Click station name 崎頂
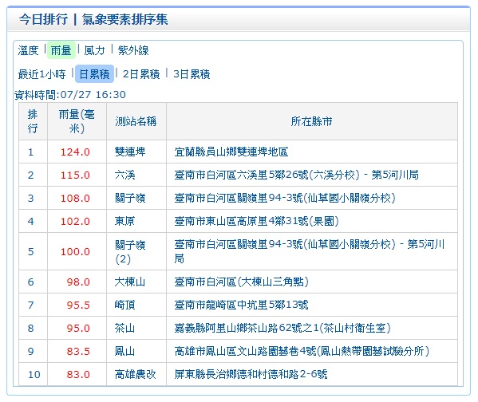The width and height of the screenshot is (478, 402). (x=125, y=305)
